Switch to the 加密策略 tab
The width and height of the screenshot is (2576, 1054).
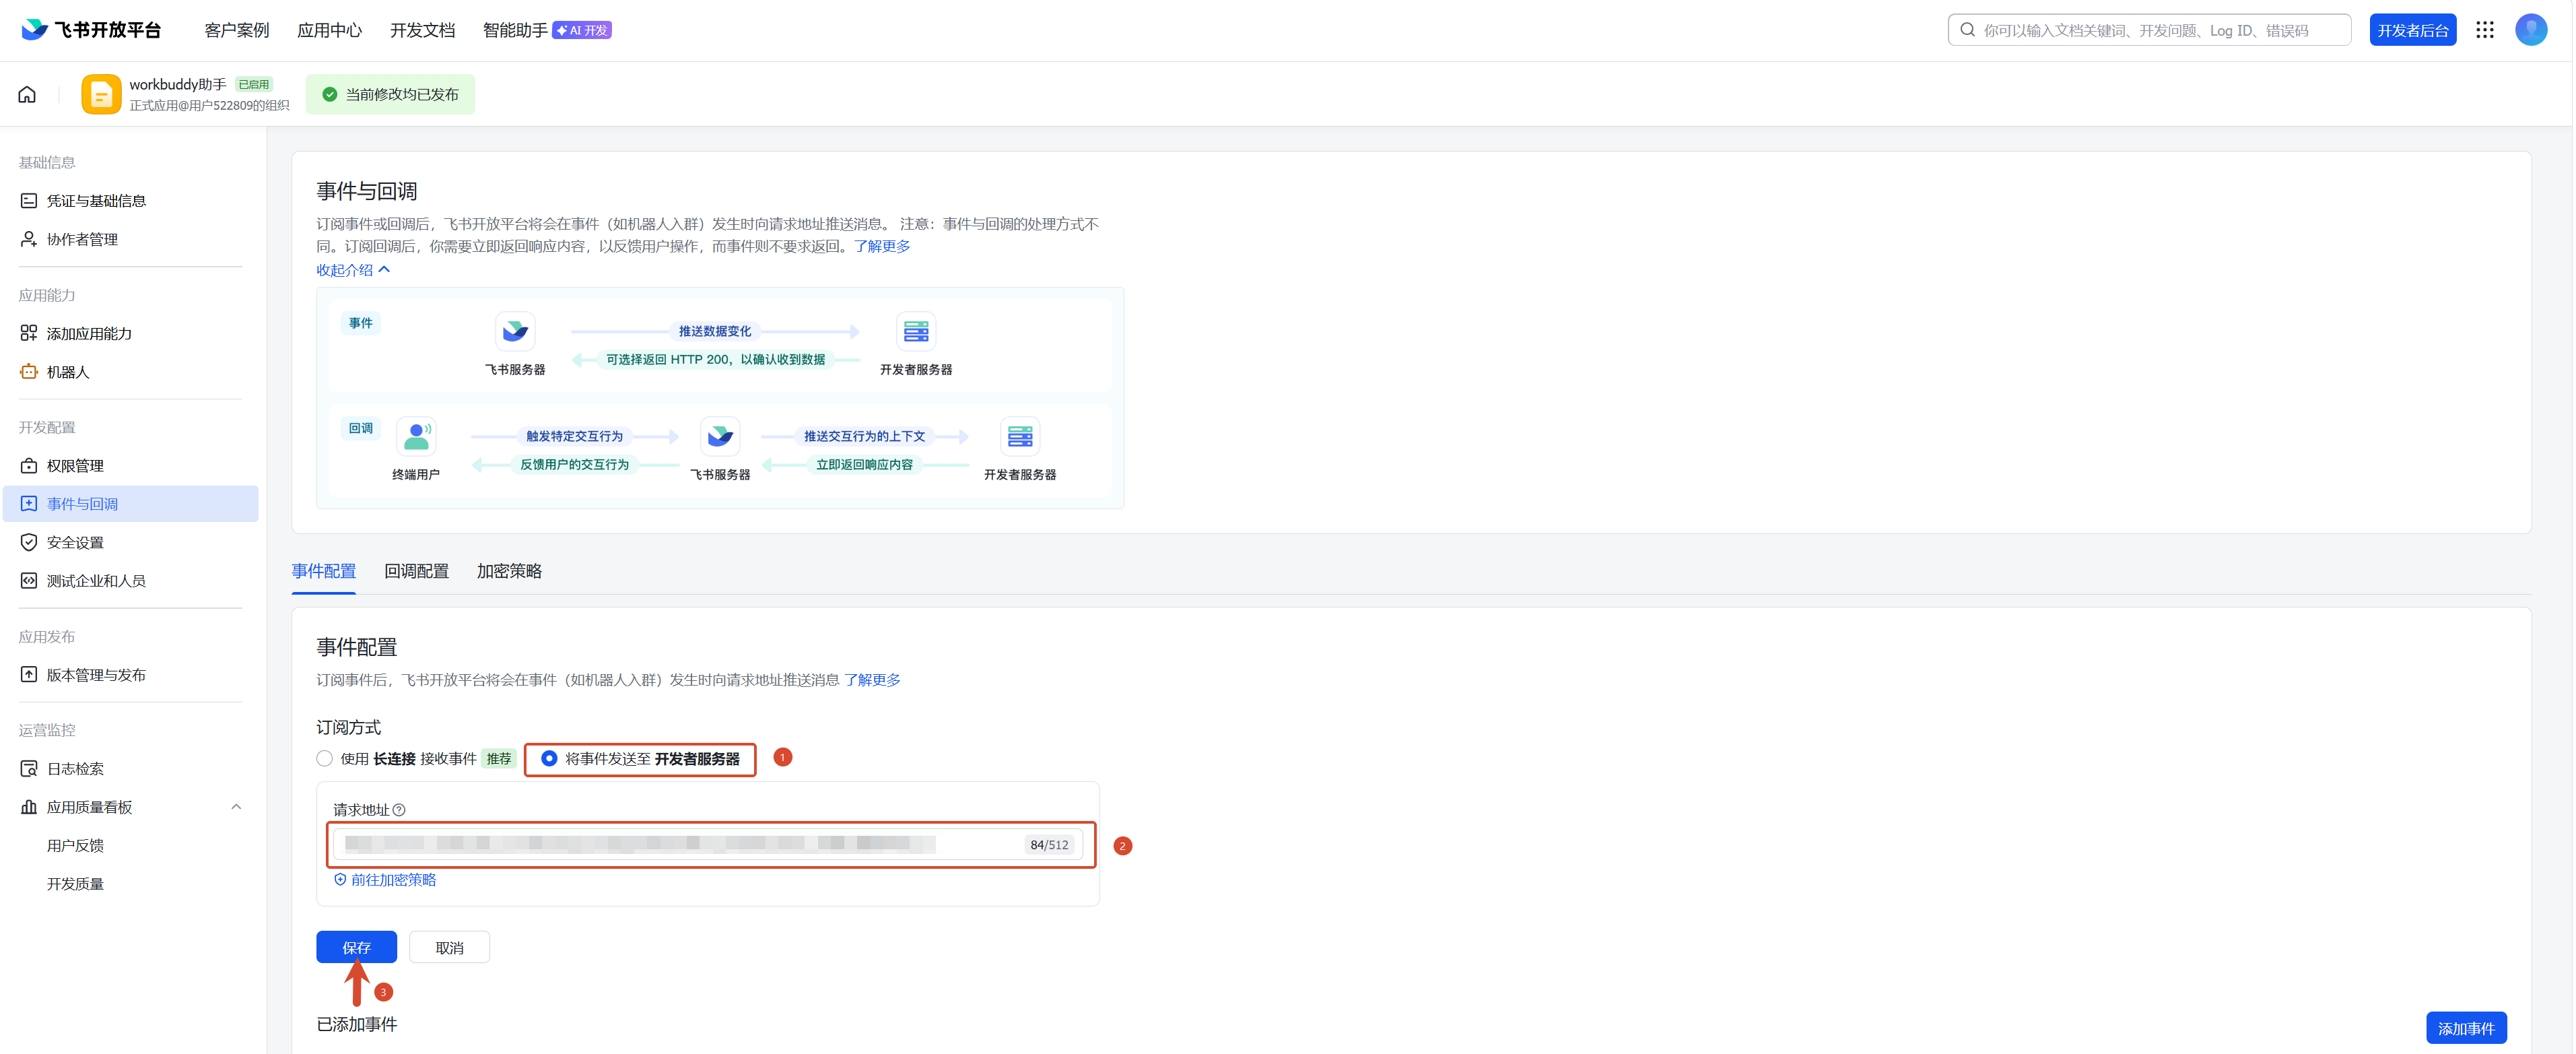(x=509, y=571)
